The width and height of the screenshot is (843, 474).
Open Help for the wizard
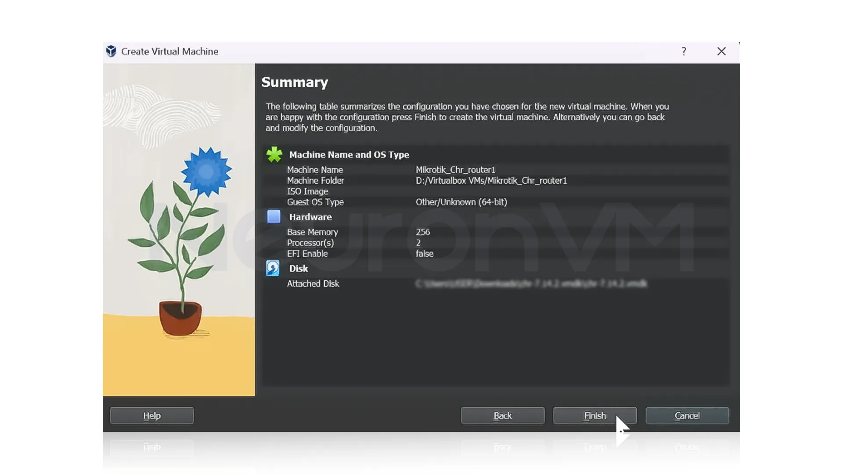[x=151, y=415]
